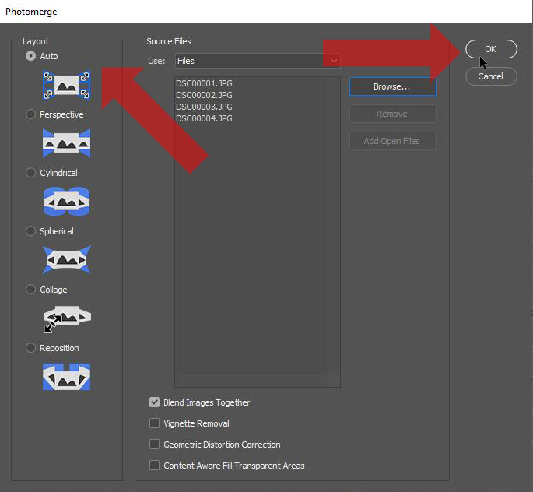Click the Collage layout thumbnail icon
This screenshot has width=533, height=492.
tap(66, 318)
